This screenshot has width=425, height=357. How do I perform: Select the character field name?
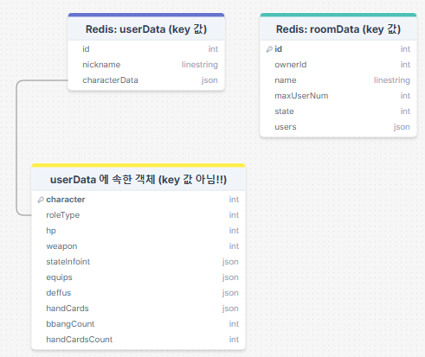coord(66,200)
